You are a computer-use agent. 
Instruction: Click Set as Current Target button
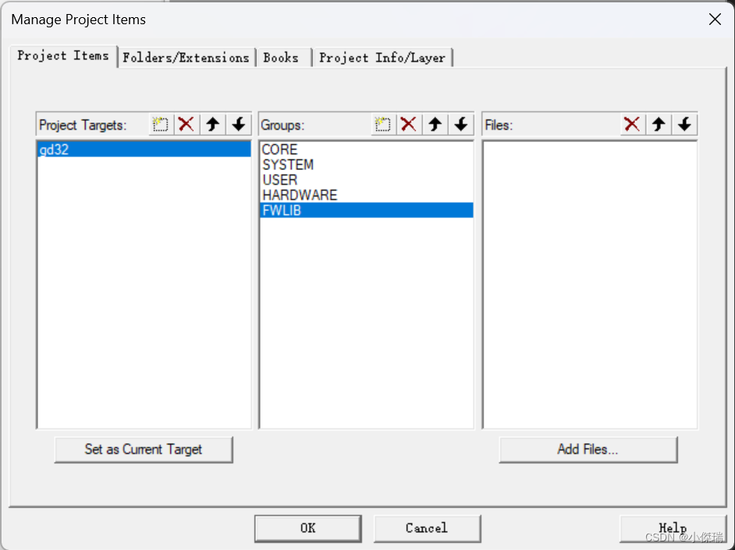coord(144,449)
